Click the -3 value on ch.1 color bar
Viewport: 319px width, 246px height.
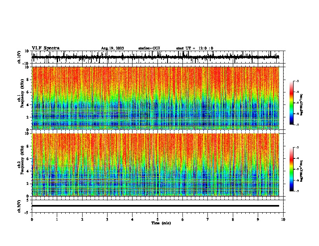[297, 81]
